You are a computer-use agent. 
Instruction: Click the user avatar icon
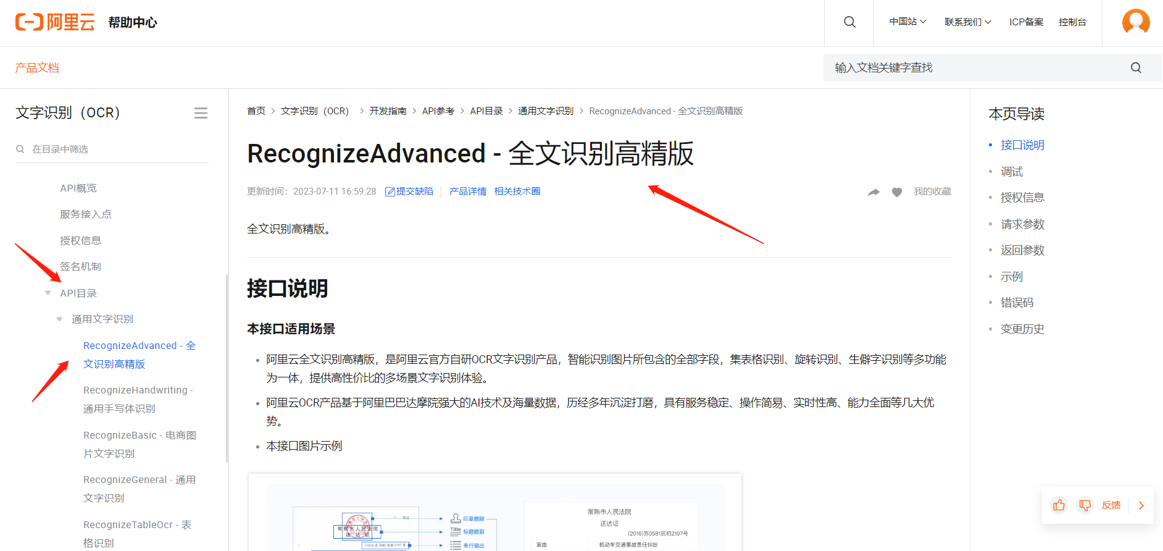1136,22
